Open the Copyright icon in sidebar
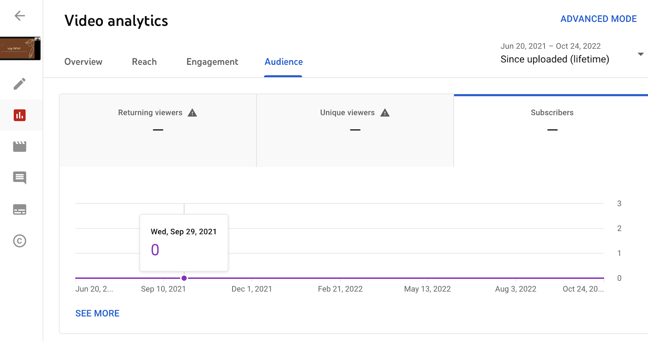Screen dimensions: 648x341 point(19,241)
